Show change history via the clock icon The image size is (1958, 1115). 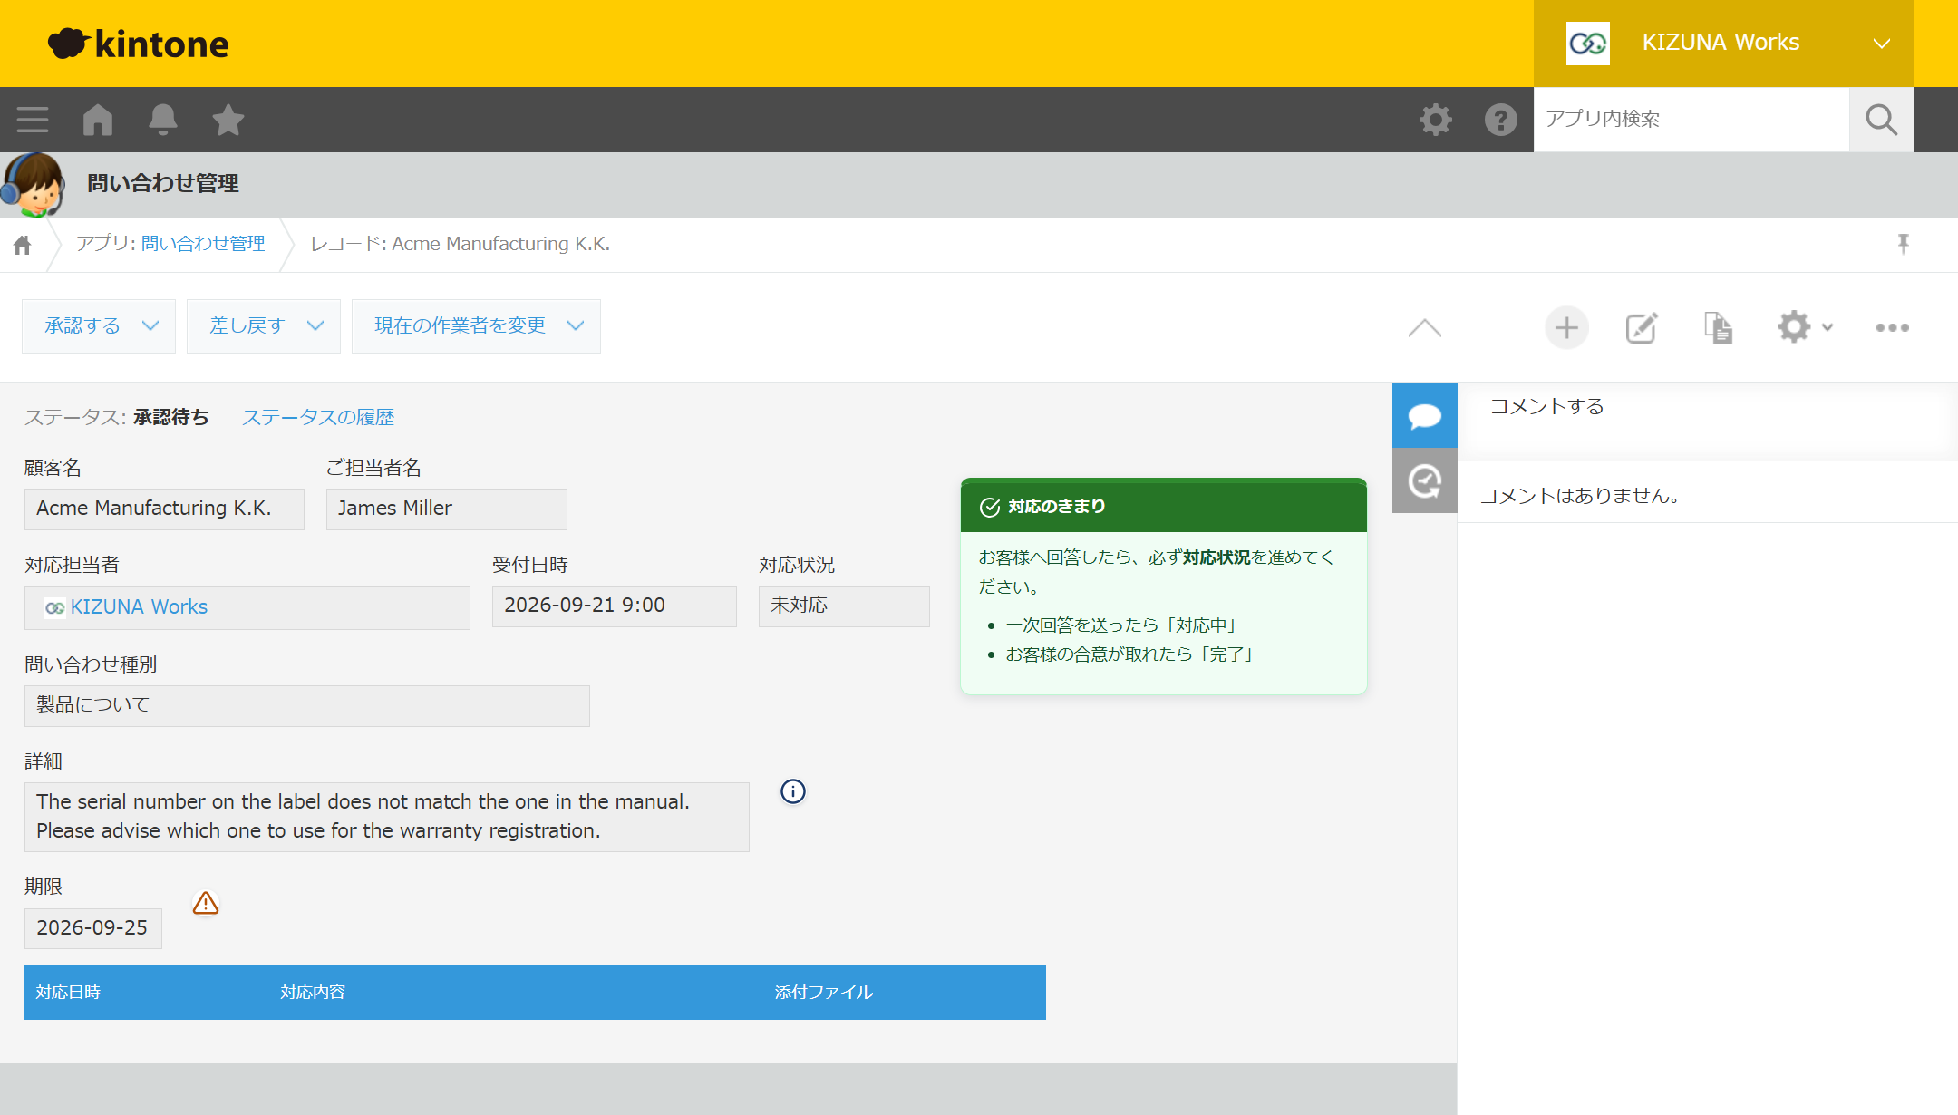[1425, 480]
